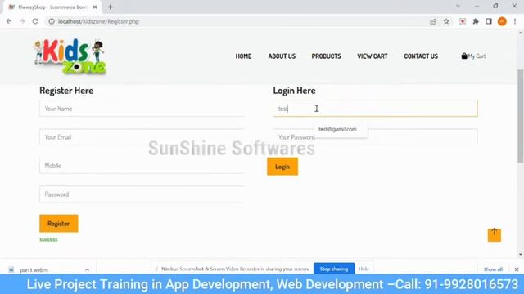Viewport: 524px width, 294px height.
Task: Open the Nimbus screenshot extension icon
Action: coord(463,21)
